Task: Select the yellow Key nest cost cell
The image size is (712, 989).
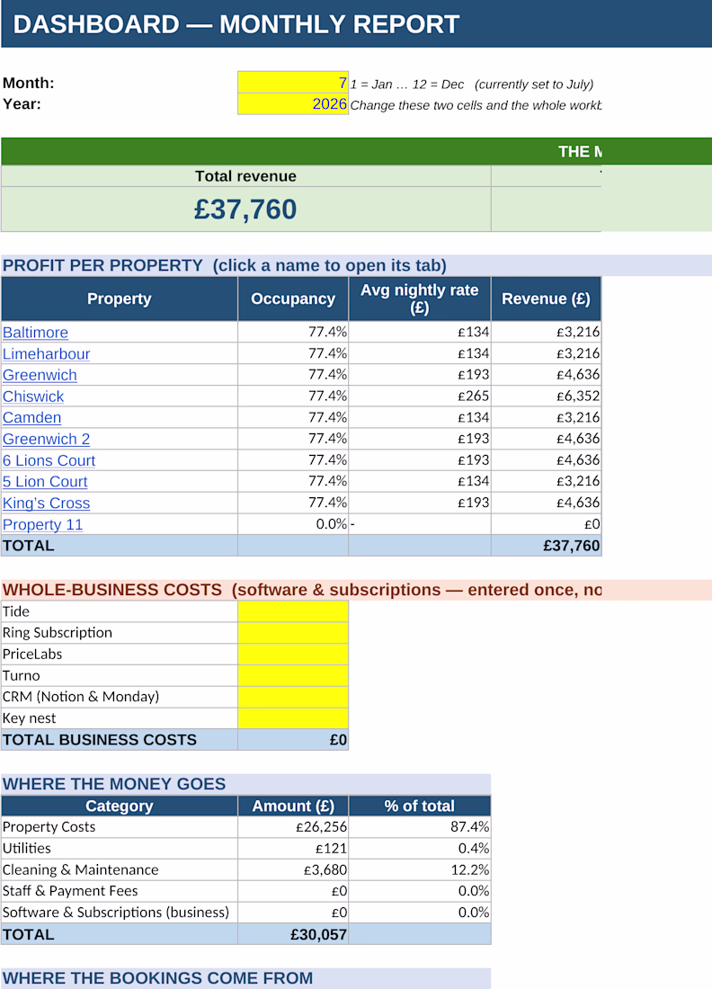Action: pos(292,718)
